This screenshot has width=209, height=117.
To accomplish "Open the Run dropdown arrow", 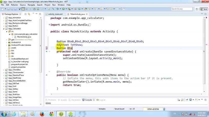I will click(x=66, y=9).
